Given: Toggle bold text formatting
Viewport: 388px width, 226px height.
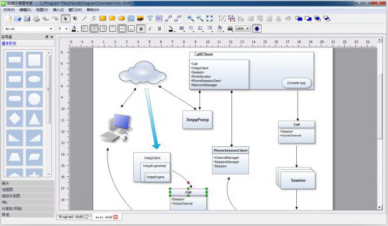Looking at the screenshot, I should [x=141, y=29].
